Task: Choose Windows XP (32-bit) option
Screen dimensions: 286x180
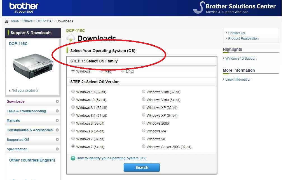Action: 144,107
